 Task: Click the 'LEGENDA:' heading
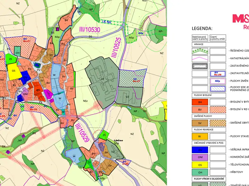(202, 29)
